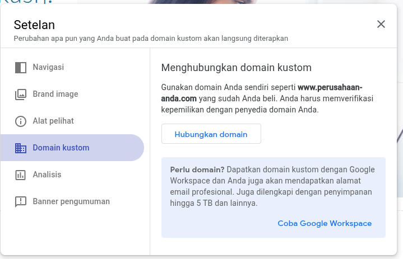Click the Brand image pictures icon

coord(21,95)
